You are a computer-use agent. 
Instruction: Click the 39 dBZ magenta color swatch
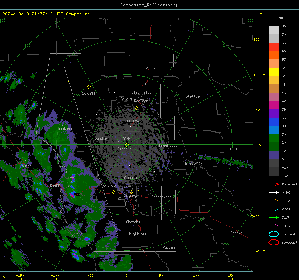274,105
